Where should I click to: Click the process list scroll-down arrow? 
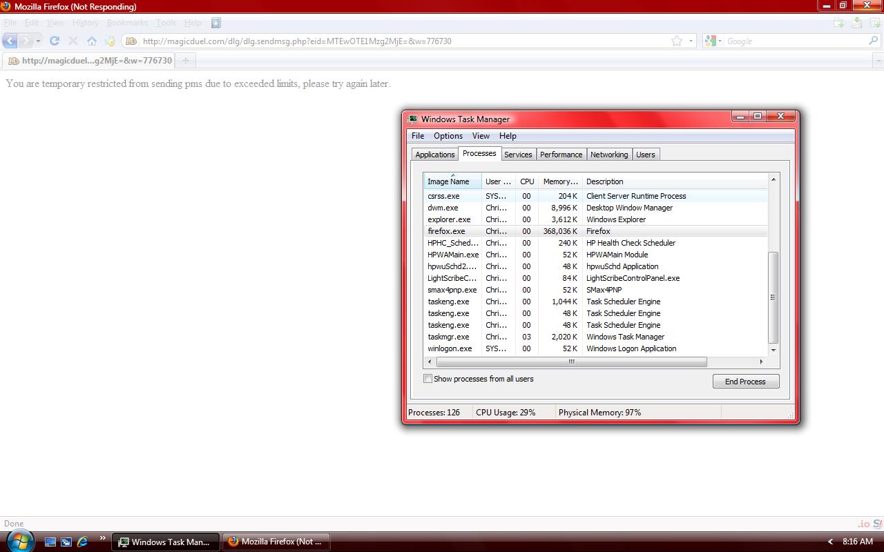773,350
